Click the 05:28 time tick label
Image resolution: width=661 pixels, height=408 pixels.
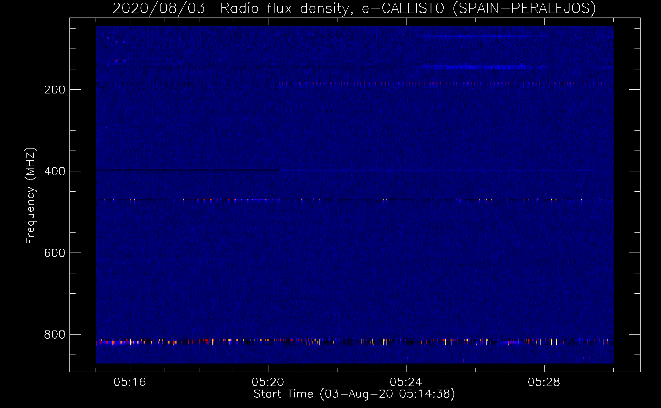[x=544, y=382]
